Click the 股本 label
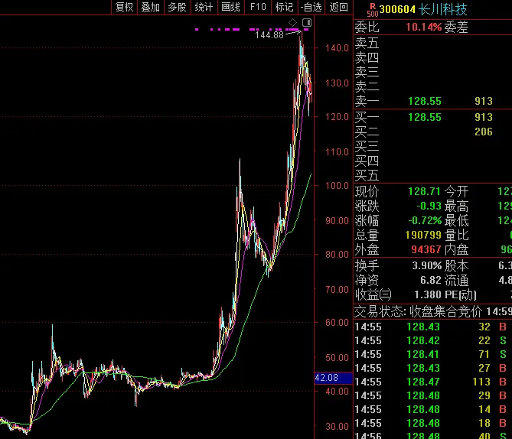512x439 pixels. click(456, 265)
